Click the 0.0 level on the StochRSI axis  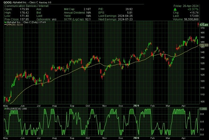202,135
